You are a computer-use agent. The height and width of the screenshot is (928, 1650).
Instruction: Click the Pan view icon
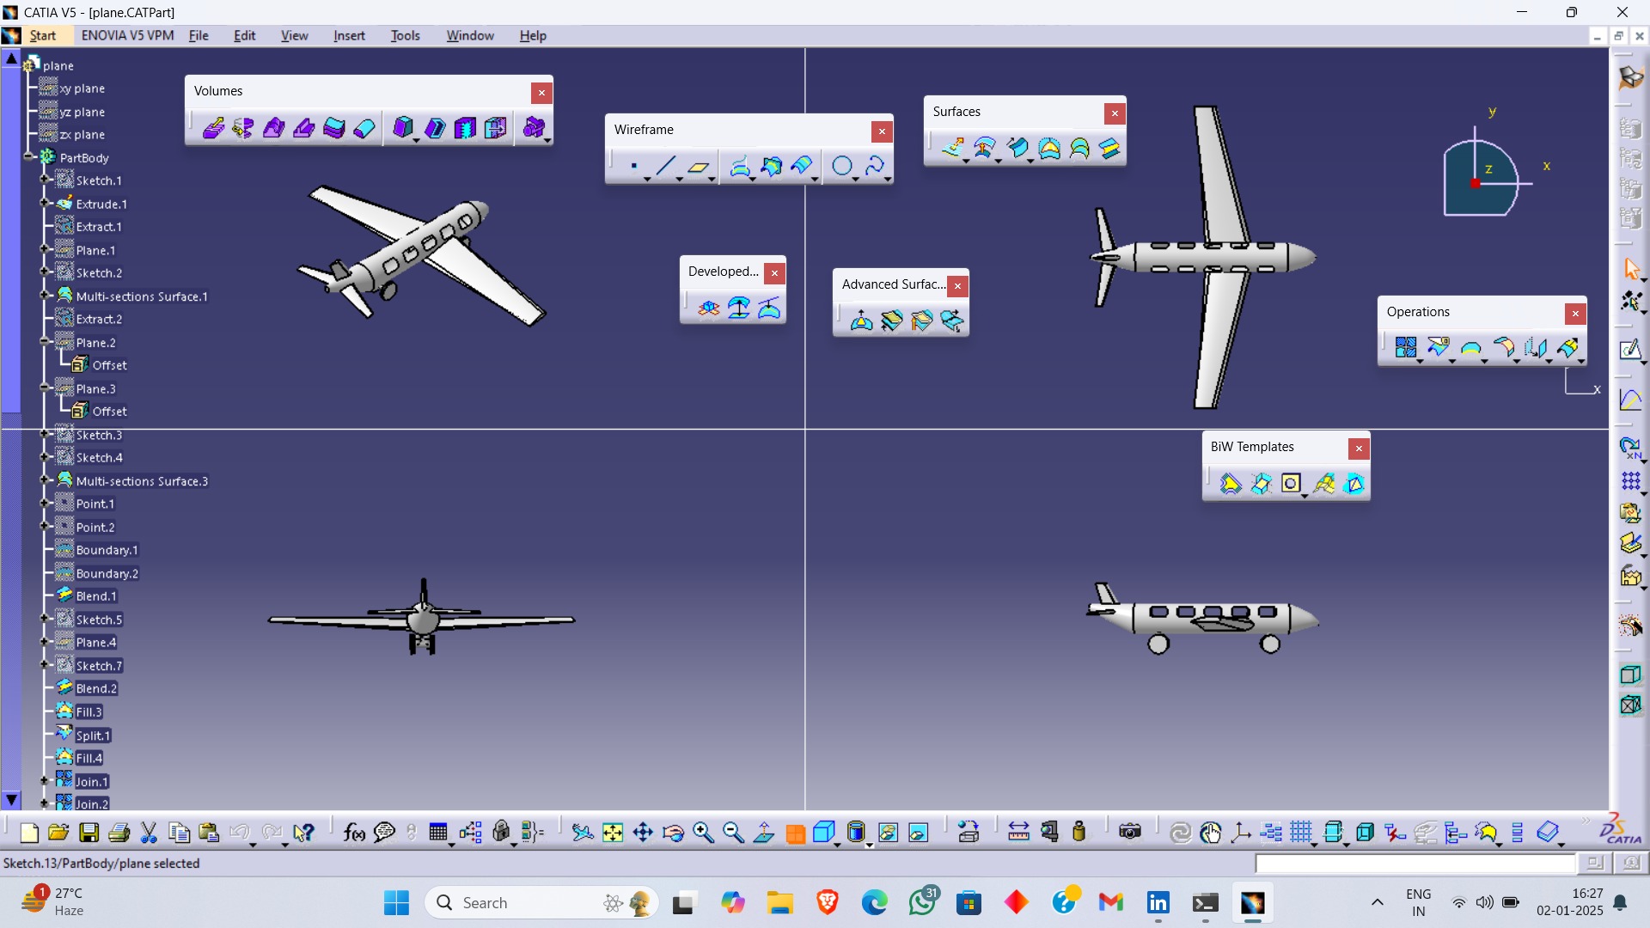point(643,832)
